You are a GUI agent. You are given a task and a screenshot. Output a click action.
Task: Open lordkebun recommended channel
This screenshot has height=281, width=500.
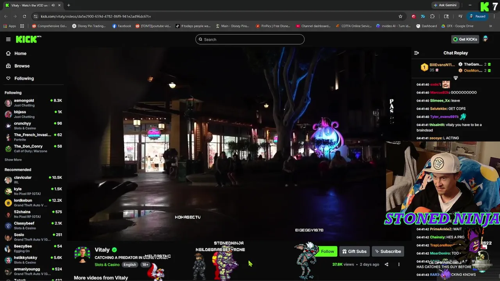point(33,203)
